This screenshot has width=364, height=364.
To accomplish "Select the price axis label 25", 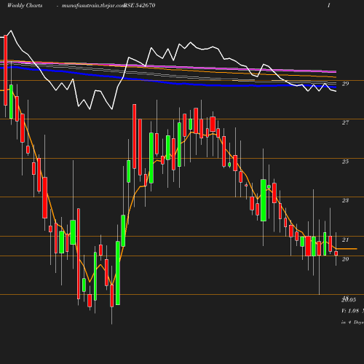I will [345, 162].
